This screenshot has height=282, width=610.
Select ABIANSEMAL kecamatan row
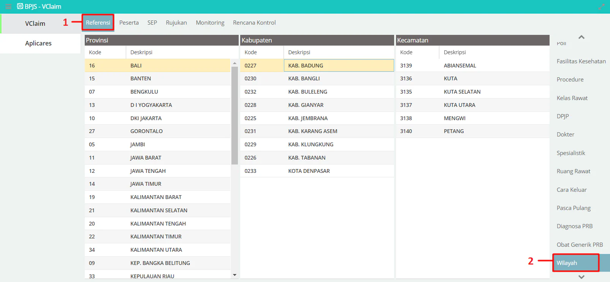coord(473,66)
